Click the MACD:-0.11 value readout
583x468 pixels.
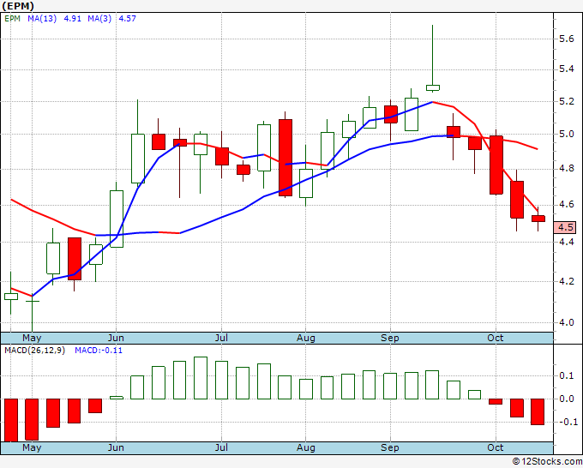click(x=99, y=351)
